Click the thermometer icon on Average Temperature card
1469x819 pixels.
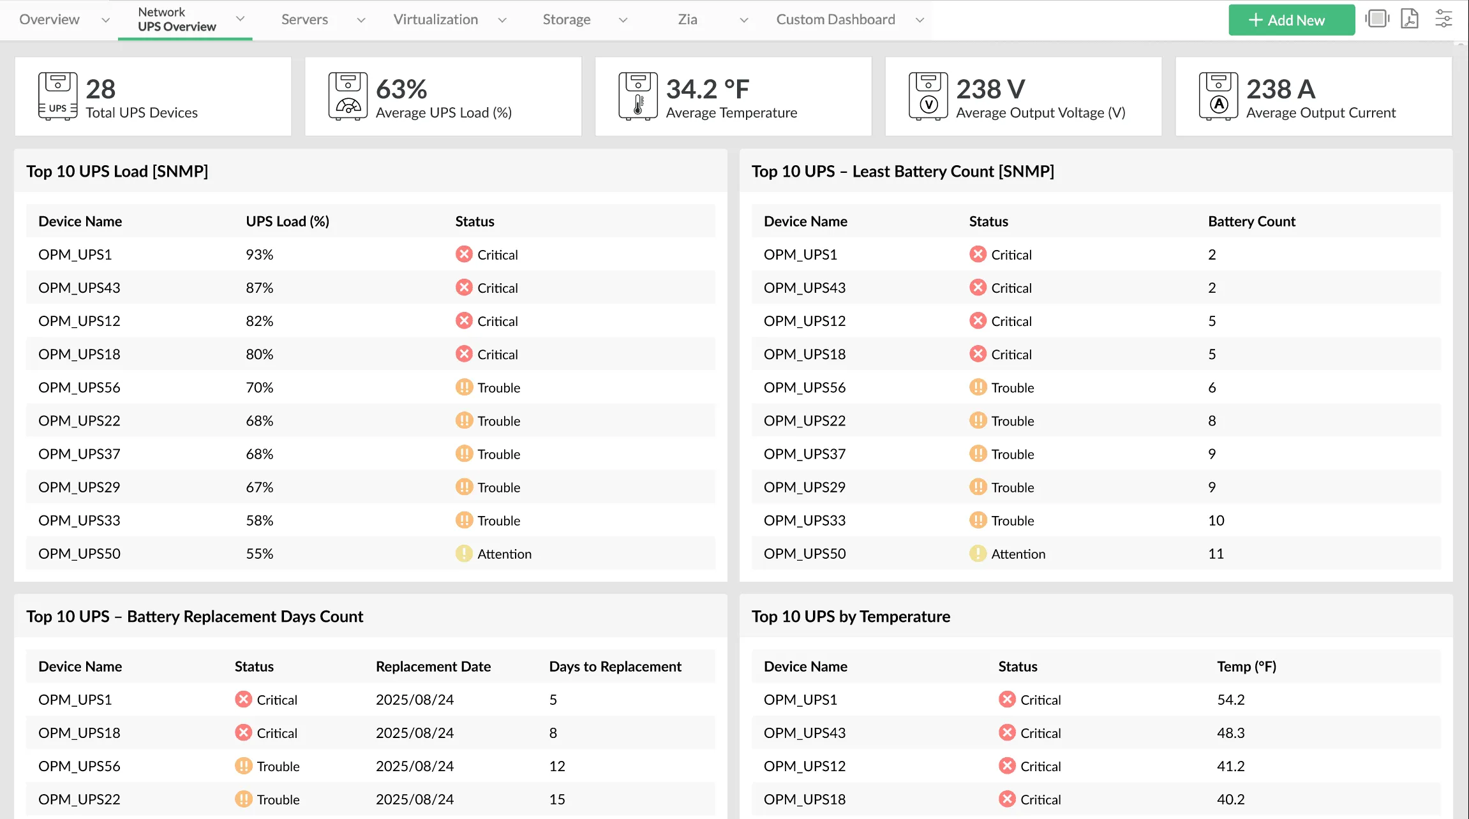638,96
